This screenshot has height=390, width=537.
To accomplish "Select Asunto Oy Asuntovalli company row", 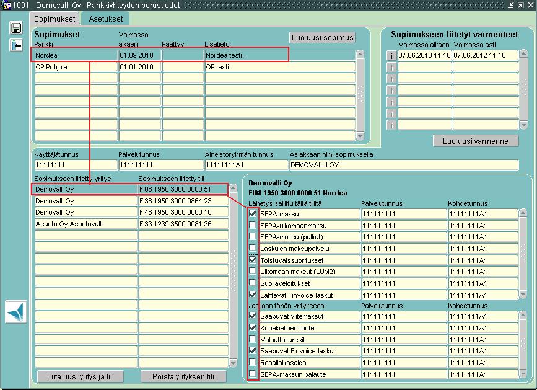I will click(86, 224).
